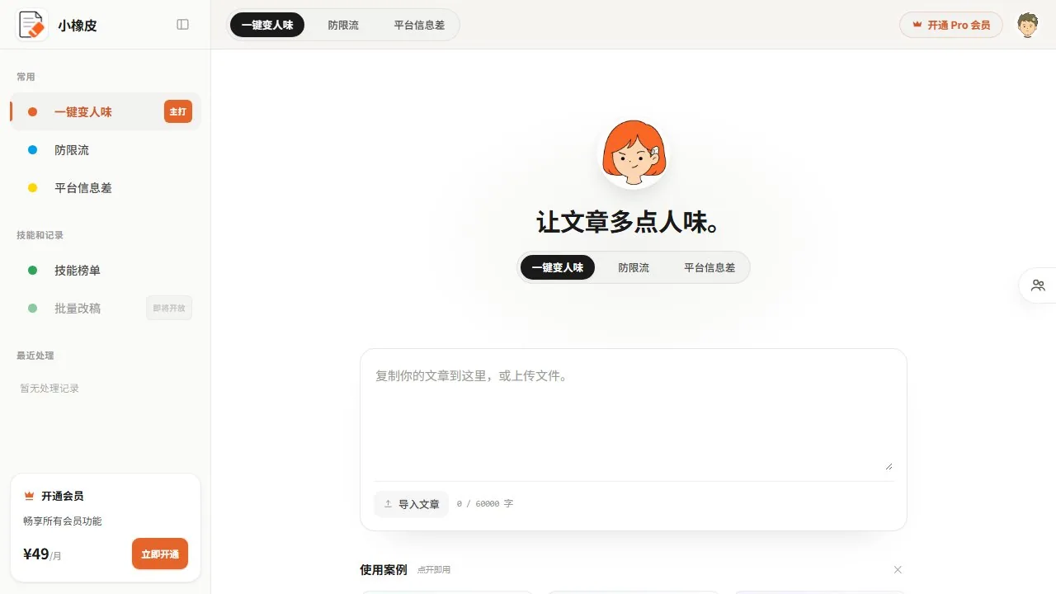Click the 0 / 60000 字 counter
This screenshot has height=594, width=1056.
coord(485,504)
